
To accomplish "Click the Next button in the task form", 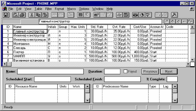I will (x=169, y=71).
